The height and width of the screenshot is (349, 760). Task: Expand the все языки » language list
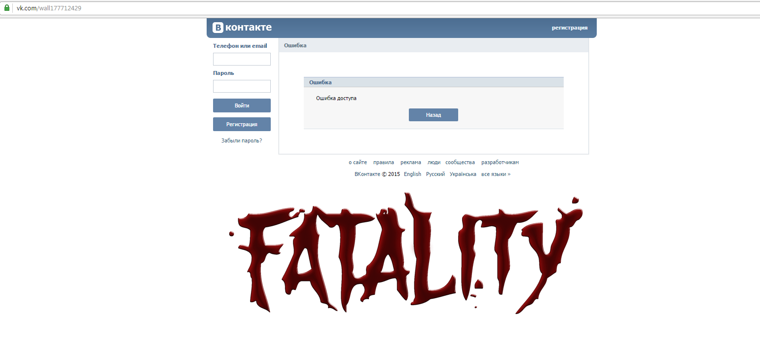tap(496, 174)
